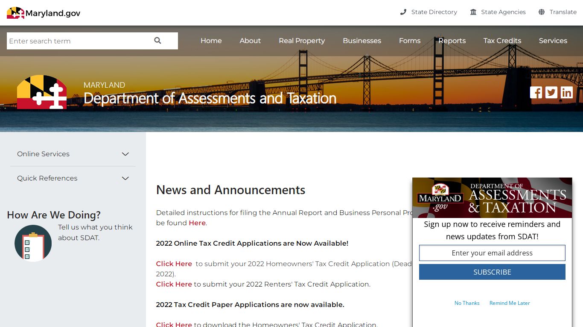The height and width of the screenshot is (327, 583).
Task: Expand the Quick References section
Action: (73, 178)
